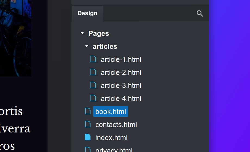This screenshot has height=152, width=250.
Task: Click the contacts.html file icon
Action: pyautogui.click(x=88, y=124)
